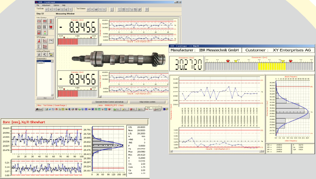Image resolution: width=316 pixels, height=179 pixels.
Task: Click the Exit button
Action: (45, 98)
